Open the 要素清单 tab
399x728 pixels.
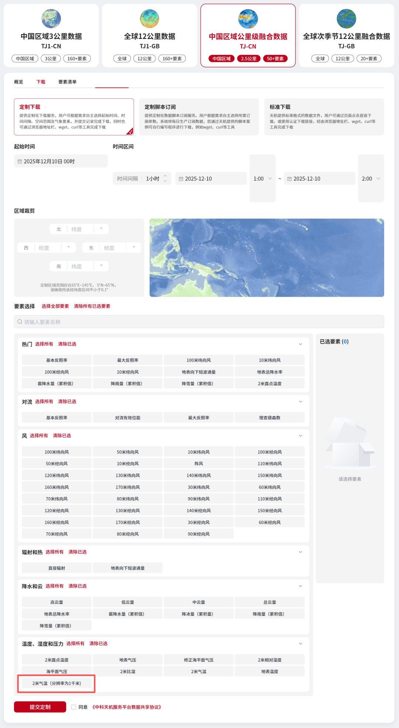tap(67, 82)
